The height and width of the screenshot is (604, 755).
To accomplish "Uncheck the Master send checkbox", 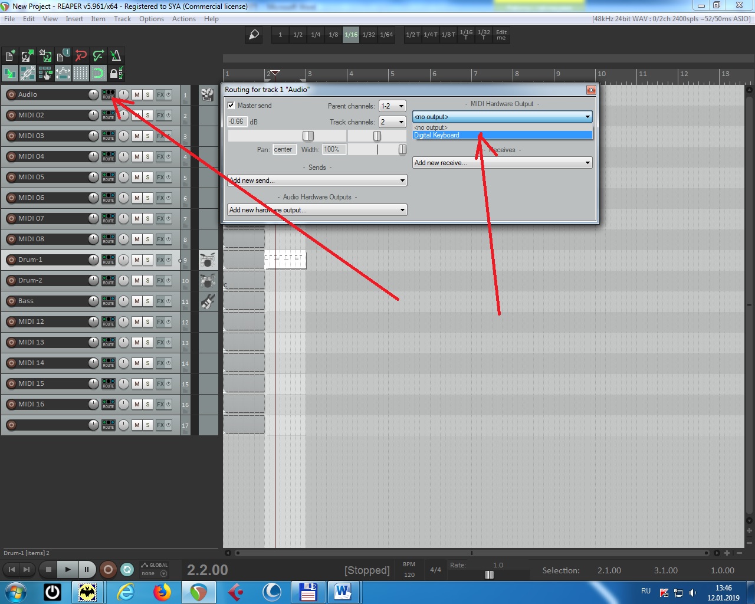I will (231, 106).
